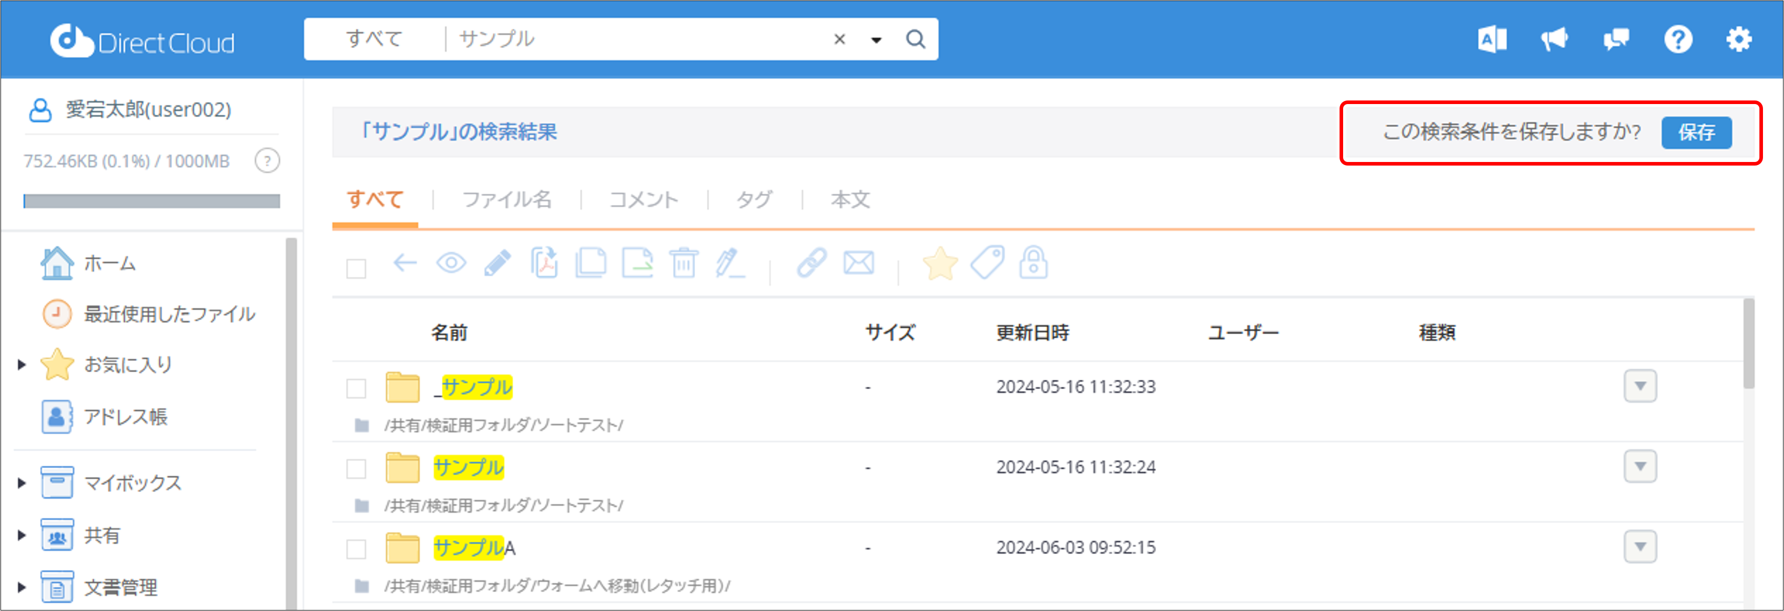The height and width of the screenshot is (611, 1784).
Task: Click the sidebar vertical scrollbar
Action: tap(292, 424)
